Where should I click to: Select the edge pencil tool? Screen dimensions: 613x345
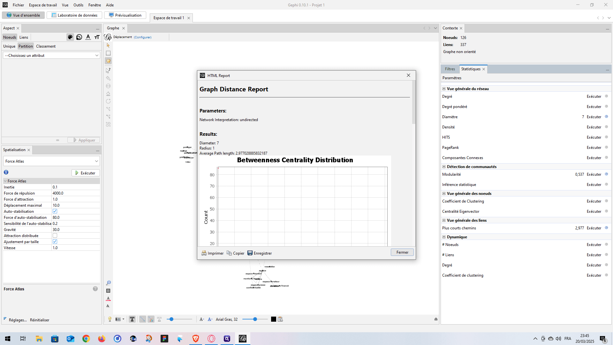click(108, 109)
